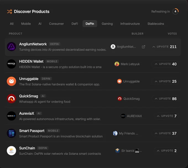188x168 pixels.
Task: Click the QuickSmag builder avatar
Action: pos(120,99)
